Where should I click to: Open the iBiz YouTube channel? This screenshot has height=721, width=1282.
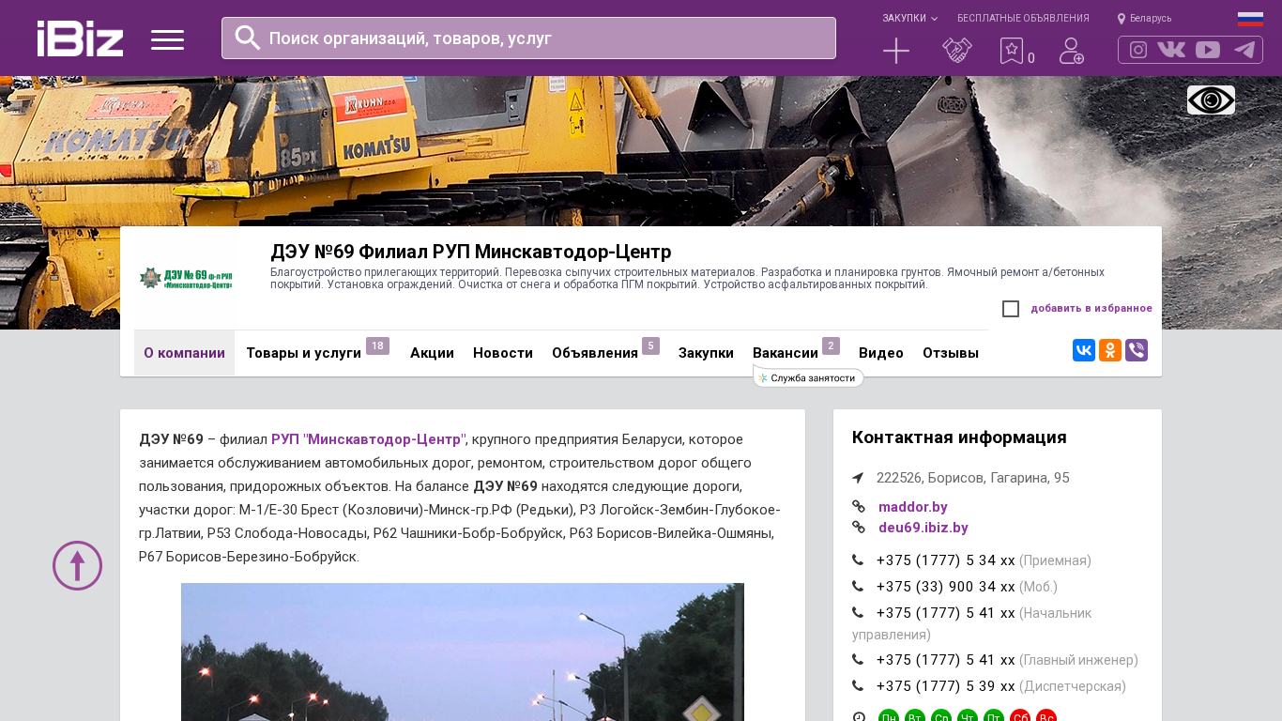coord(1208,50)
